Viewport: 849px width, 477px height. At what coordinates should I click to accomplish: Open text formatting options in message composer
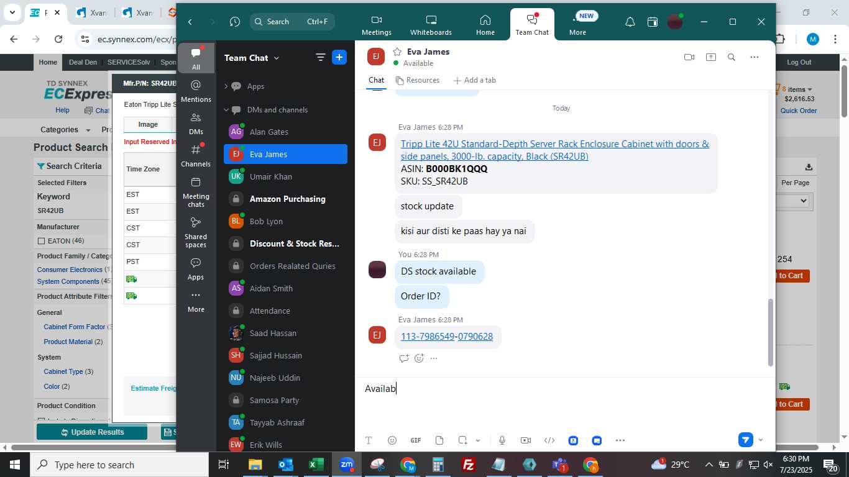click(x=369, y=440)
